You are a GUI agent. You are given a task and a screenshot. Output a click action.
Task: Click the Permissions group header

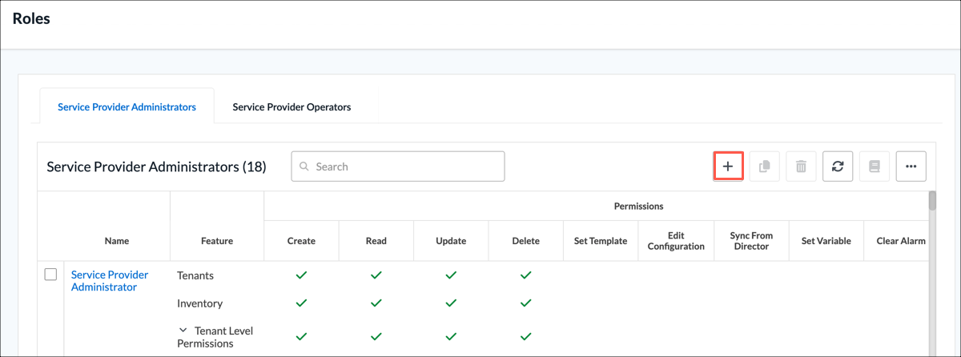coord(638,206)
